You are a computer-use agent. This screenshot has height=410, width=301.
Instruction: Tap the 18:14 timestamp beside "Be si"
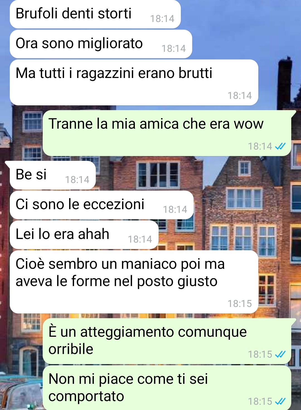pyautogui.click(x=77, y=180)
